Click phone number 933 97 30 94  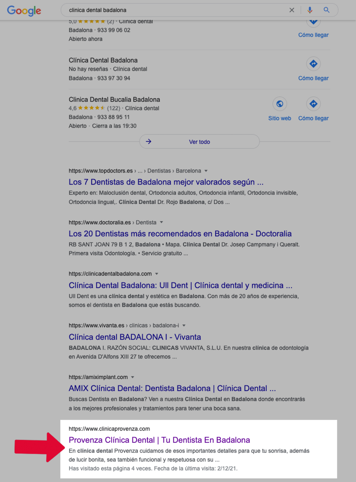[114, 78]
